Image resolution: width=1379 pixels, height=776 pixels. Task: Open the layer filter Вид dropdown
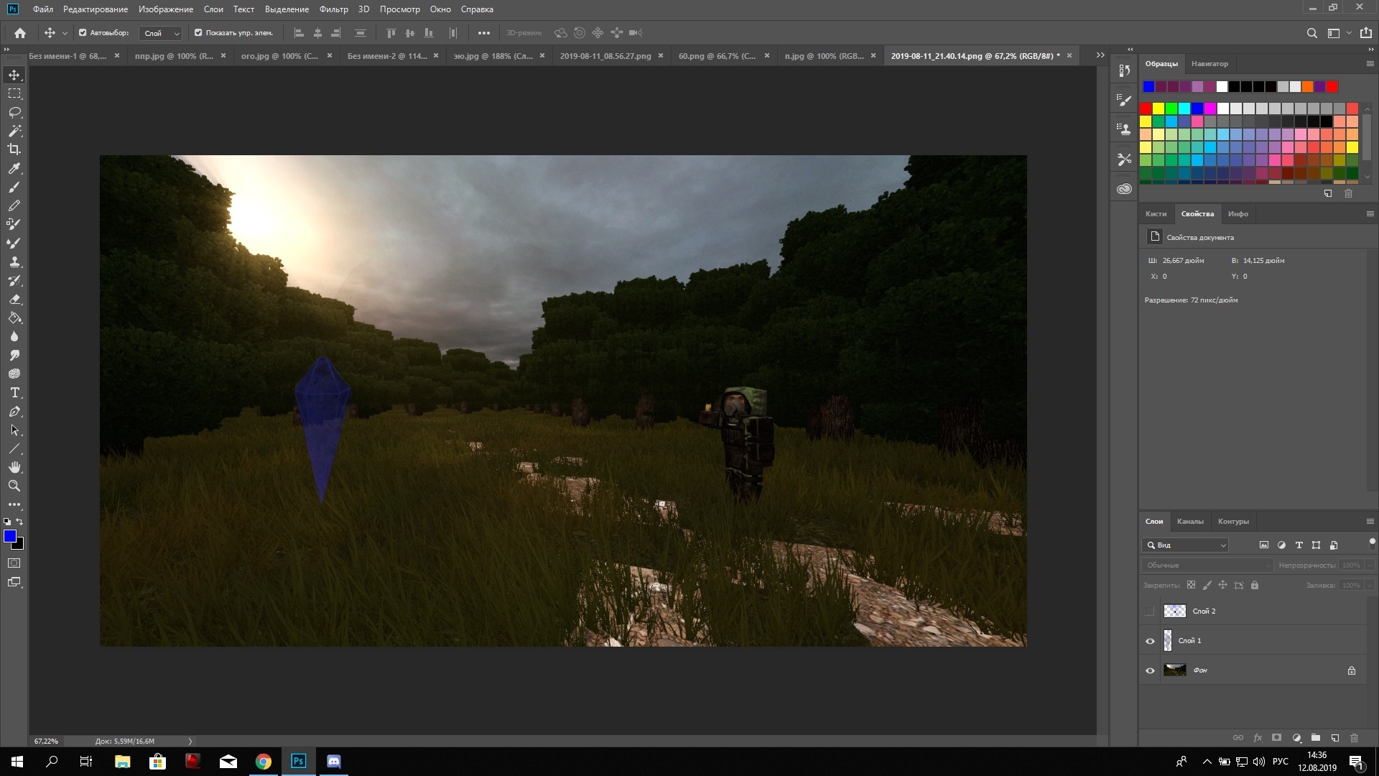[x=1186, y=545]
